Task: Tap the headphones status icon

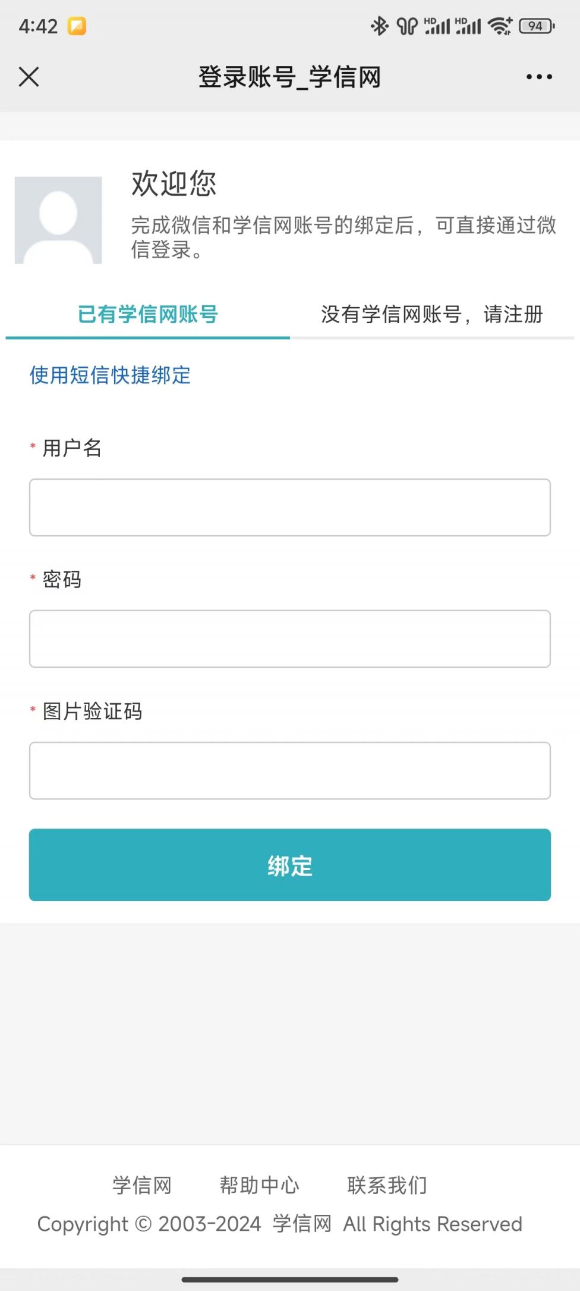Action: tap(407, 26)
